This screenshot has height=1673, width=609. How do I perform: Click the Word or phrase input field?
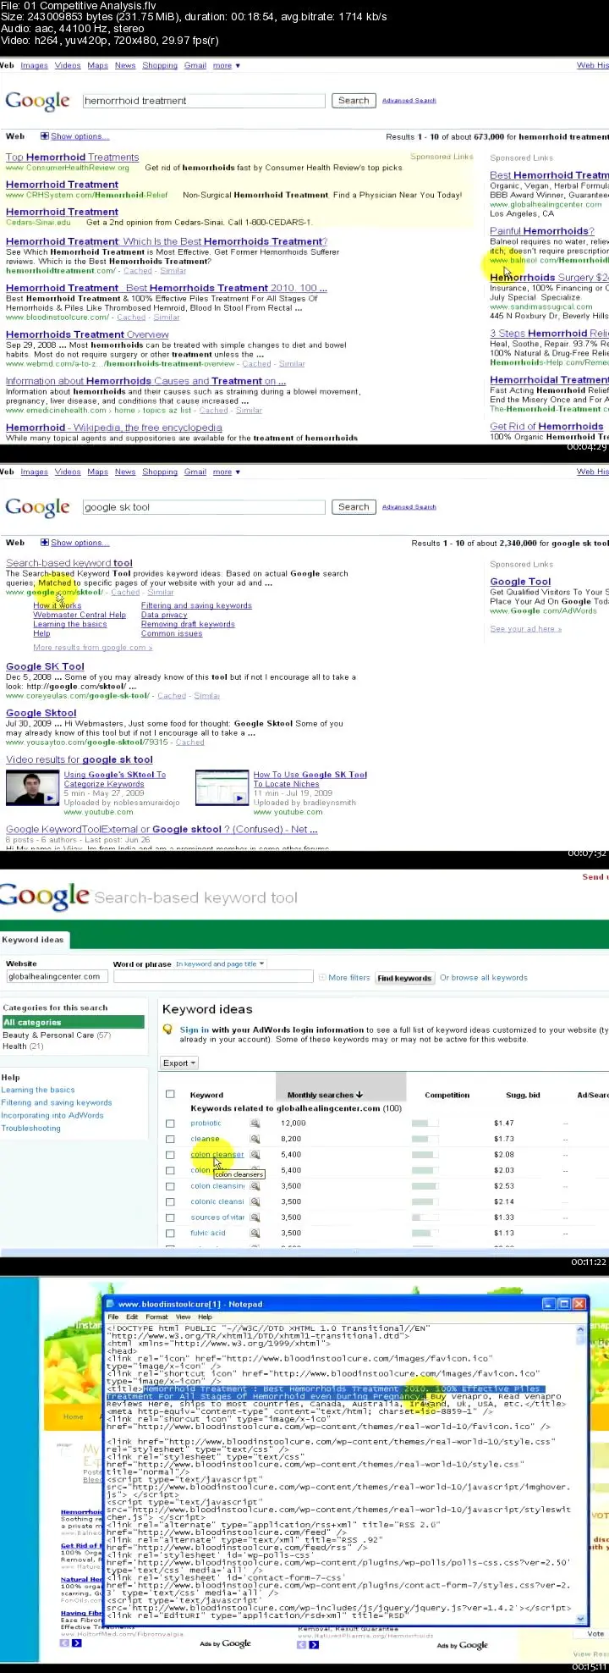coord(212,977)
